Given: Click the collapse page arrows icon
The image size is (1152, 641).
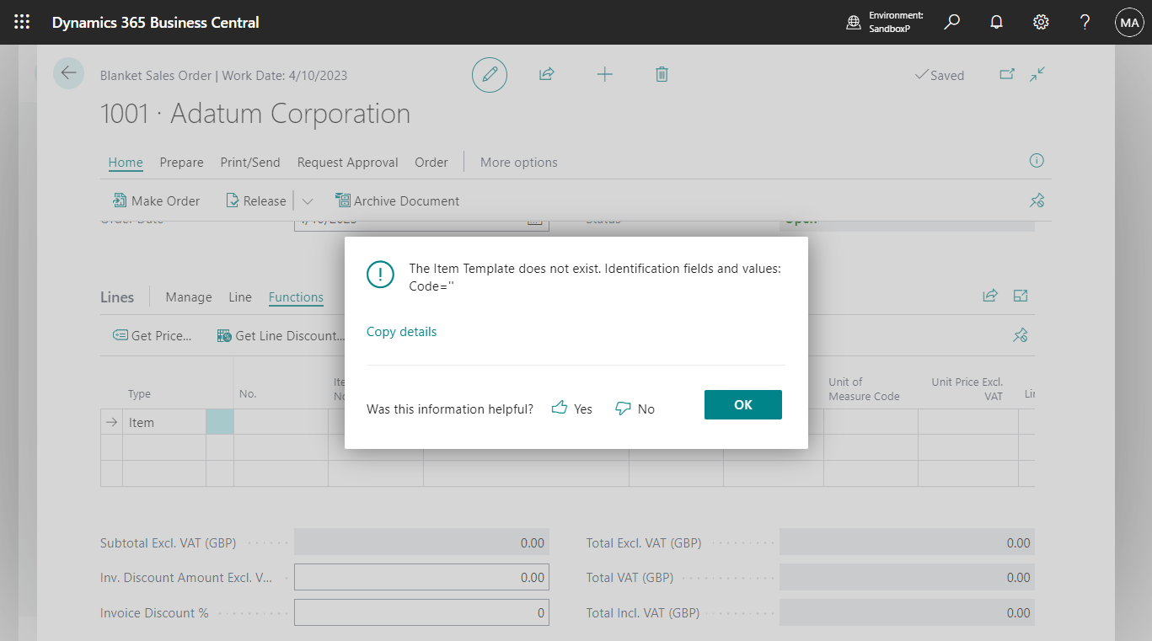Looking at the screenshot, I should coord(1037,74).
